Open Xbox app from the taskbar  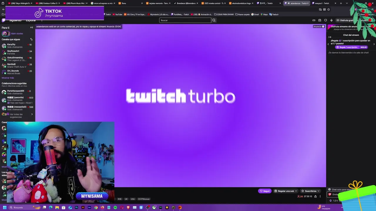click(x=154, y=207)
